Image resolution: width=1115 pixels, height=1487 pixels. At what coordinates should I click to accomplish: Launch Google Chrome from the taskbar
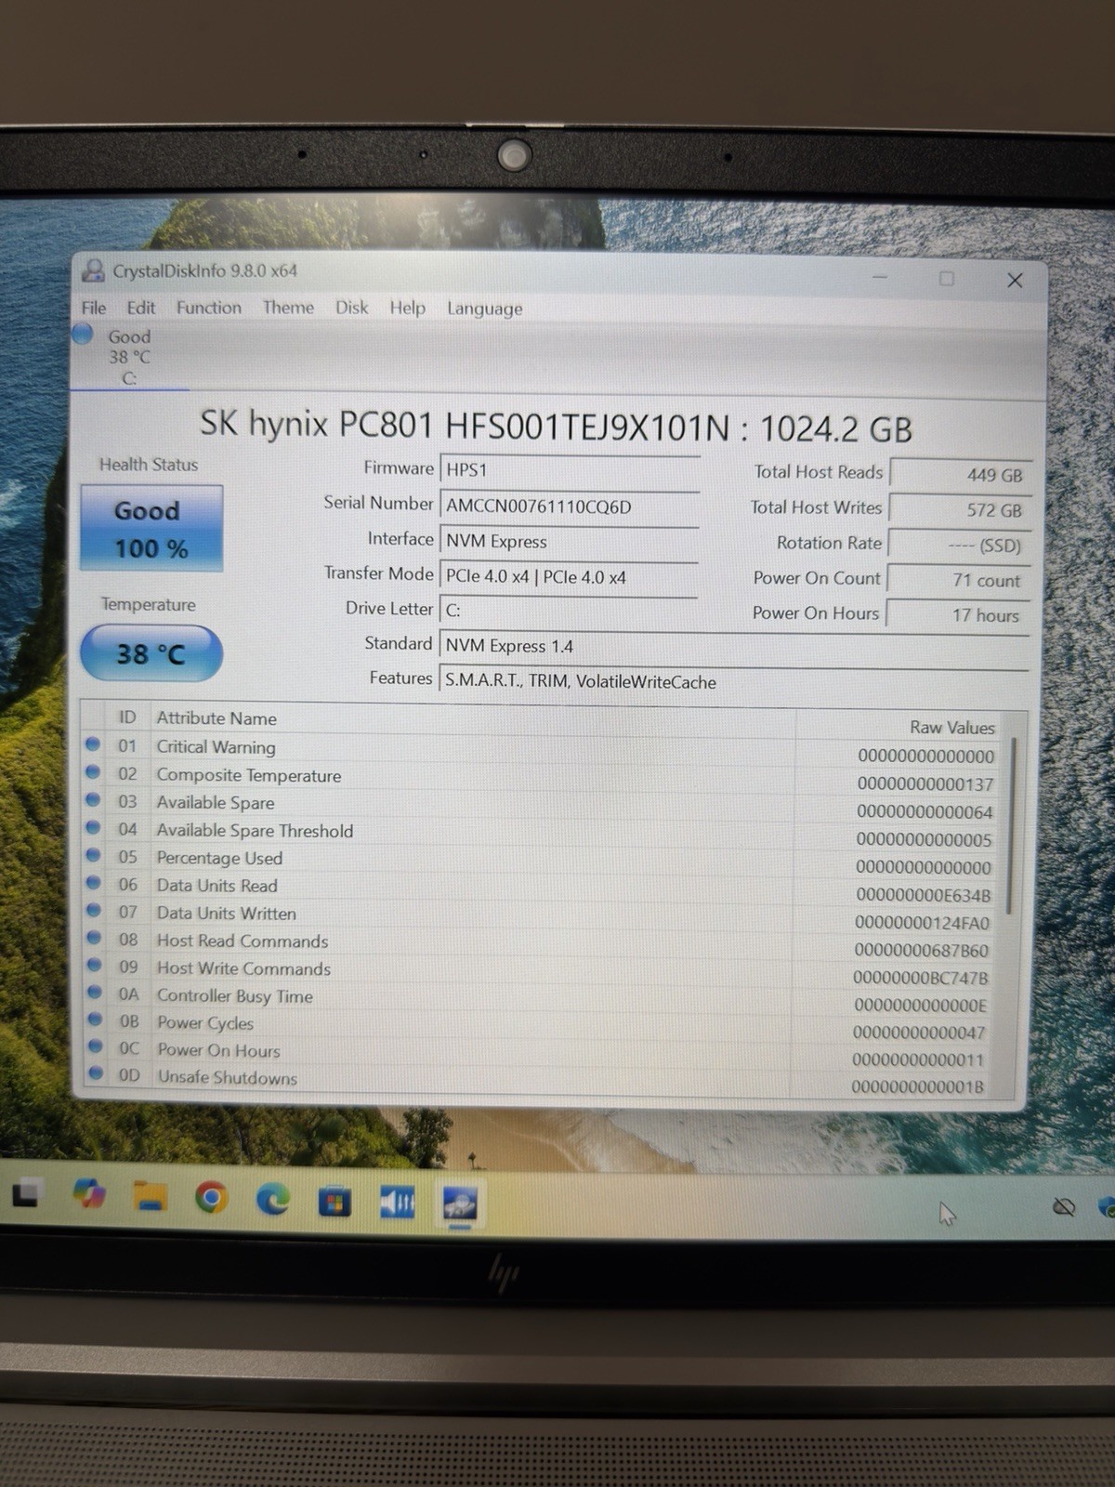pos(211,1198)
